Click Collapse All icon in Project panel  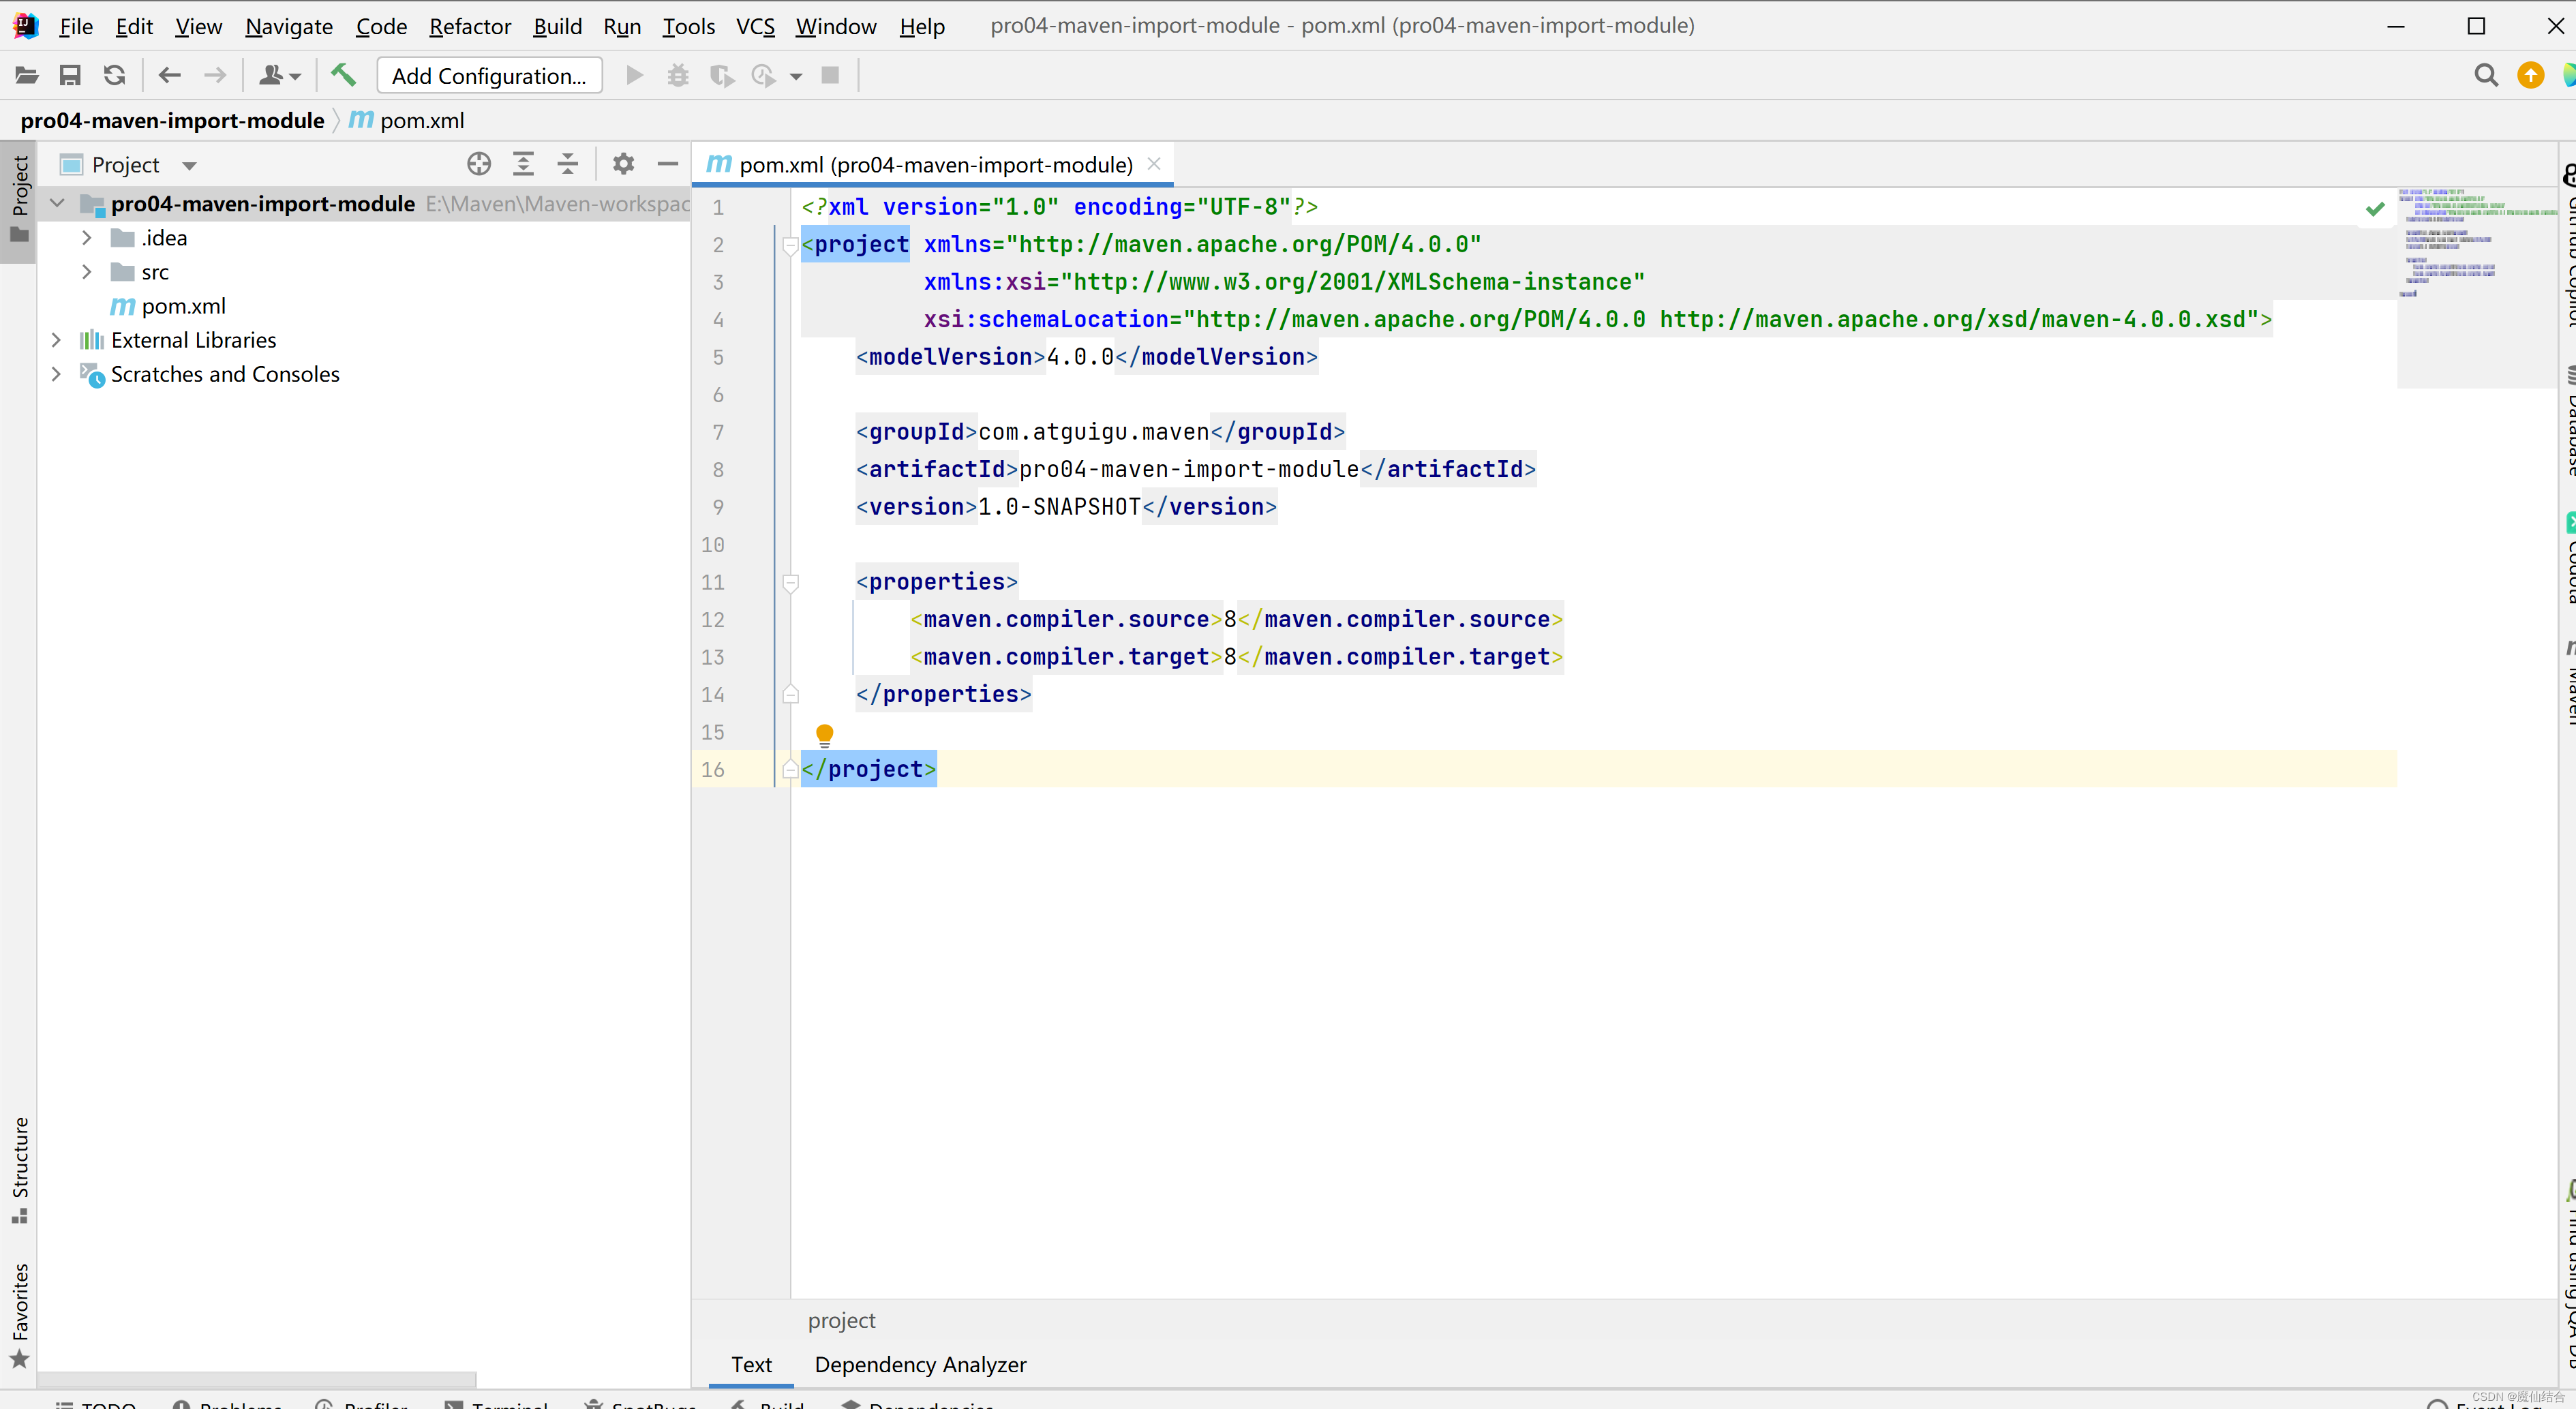pos(568,164)
